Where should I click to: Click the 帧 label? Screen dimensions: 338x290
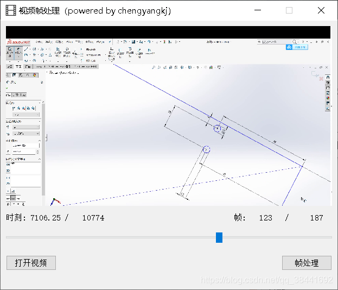(240, 217)
